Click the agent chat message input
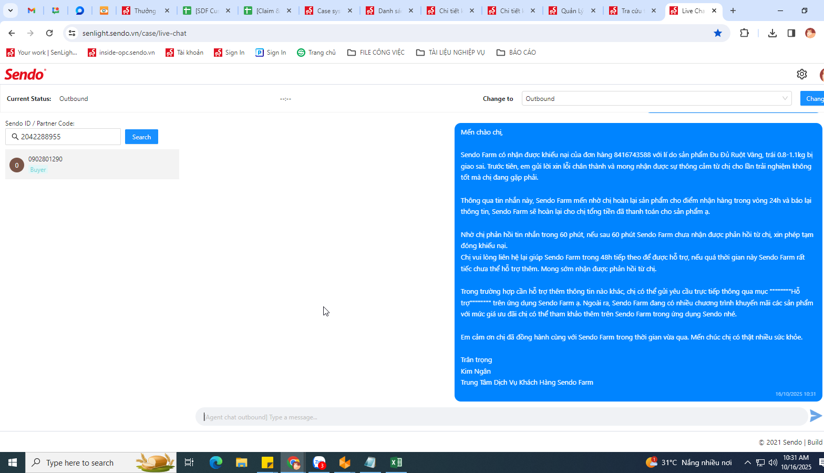 (502, 417)
